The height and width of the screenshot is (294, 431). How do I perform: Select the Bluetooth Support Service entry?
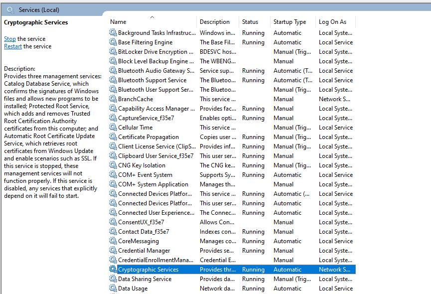(x=152, y=80)
